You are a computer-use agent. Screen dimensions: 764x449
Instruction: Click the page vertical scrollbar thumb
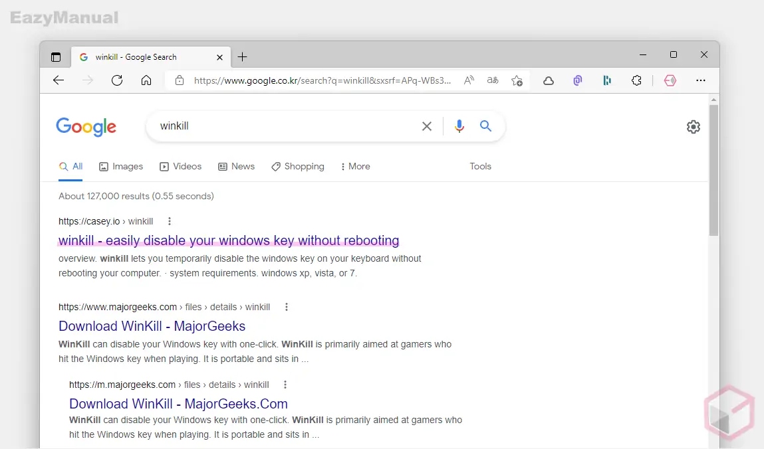(713, 169)
